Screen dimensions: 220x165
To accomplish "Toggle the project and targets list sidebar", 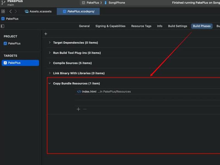I will [2, 26].
